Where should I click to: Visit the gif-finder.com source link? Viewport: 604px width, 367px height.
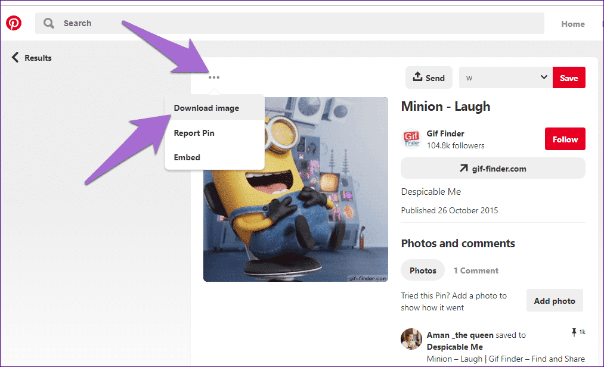click(493, 168)
